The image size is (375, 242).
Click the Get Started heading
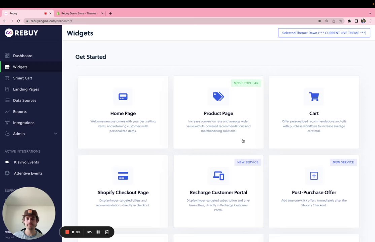pos(91,57)
